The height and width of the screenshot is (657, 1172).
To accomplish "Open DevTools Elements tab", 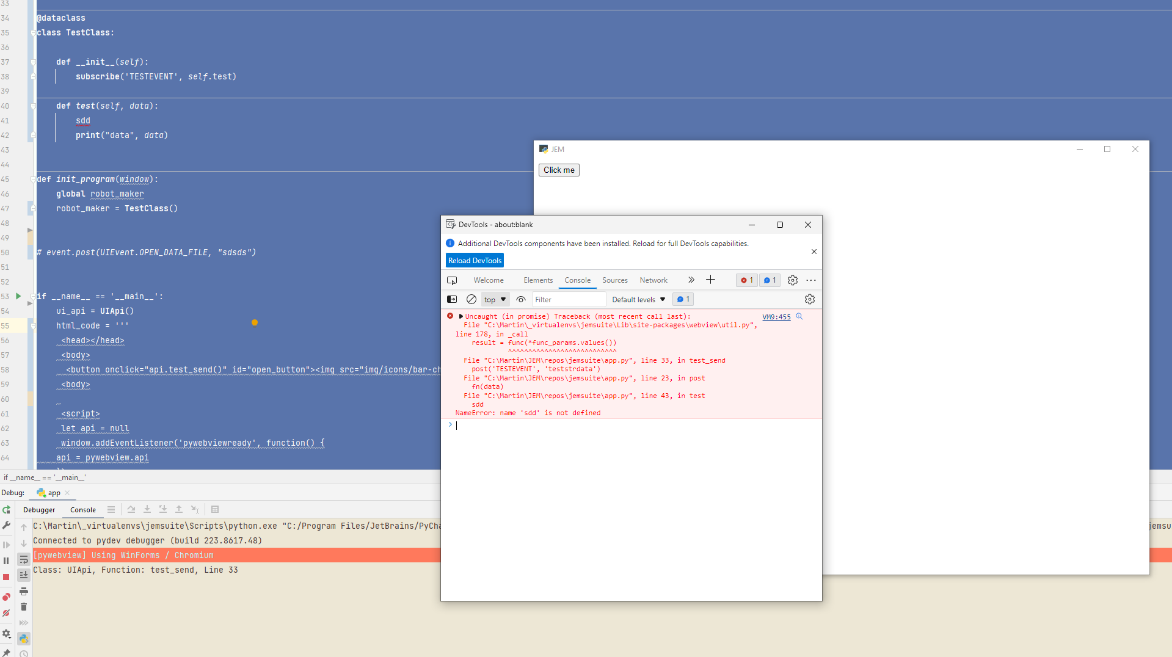I will (x=538, y=280).
